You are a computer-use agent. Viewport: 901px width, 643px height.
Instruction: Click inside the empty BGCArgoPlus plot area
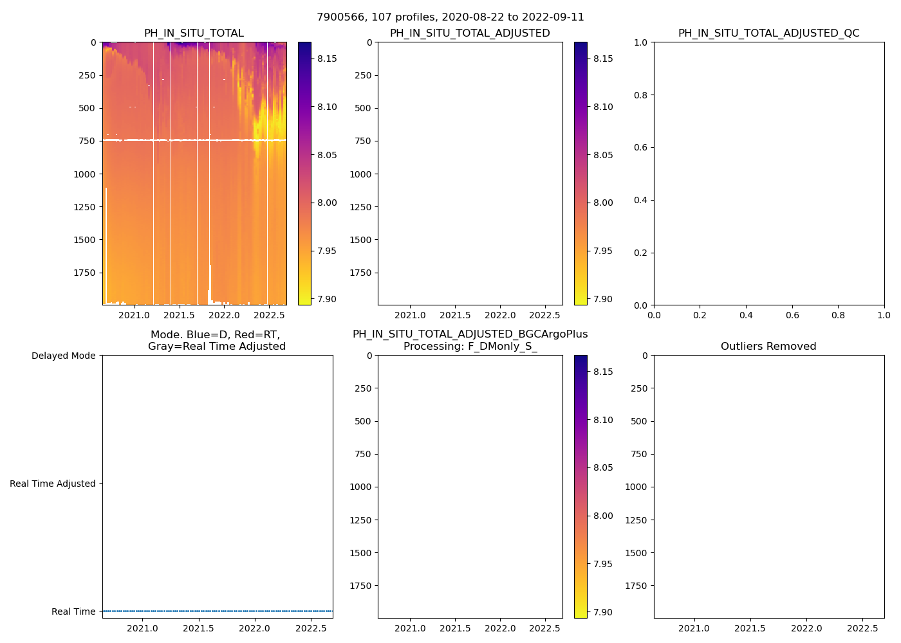[470, 487]
